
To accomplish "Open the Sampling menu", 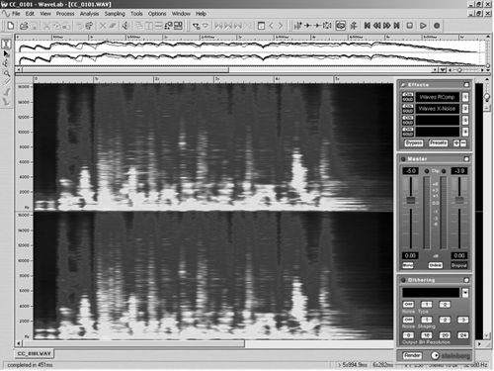I will pyautogui.click(x=115, y=14).
